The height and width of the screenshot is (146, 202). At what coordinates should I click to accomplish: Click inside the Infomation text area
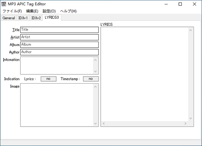(x=57, y=65)
